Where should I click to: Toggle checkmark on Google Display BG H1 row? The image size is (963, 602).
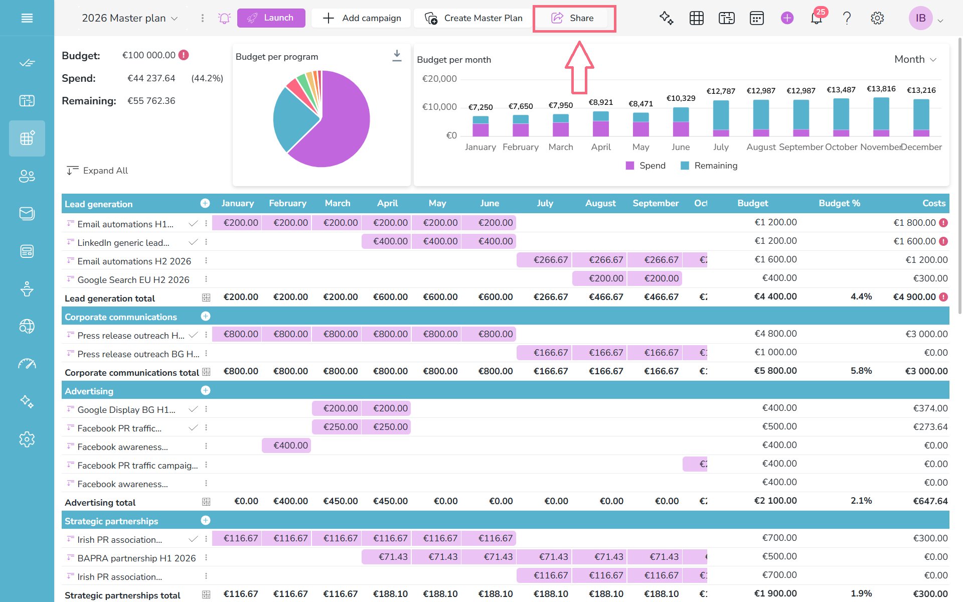point(193,409)
